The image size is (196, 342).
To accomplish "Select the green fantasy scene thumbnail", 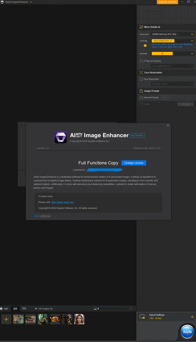I will (43, 319).
